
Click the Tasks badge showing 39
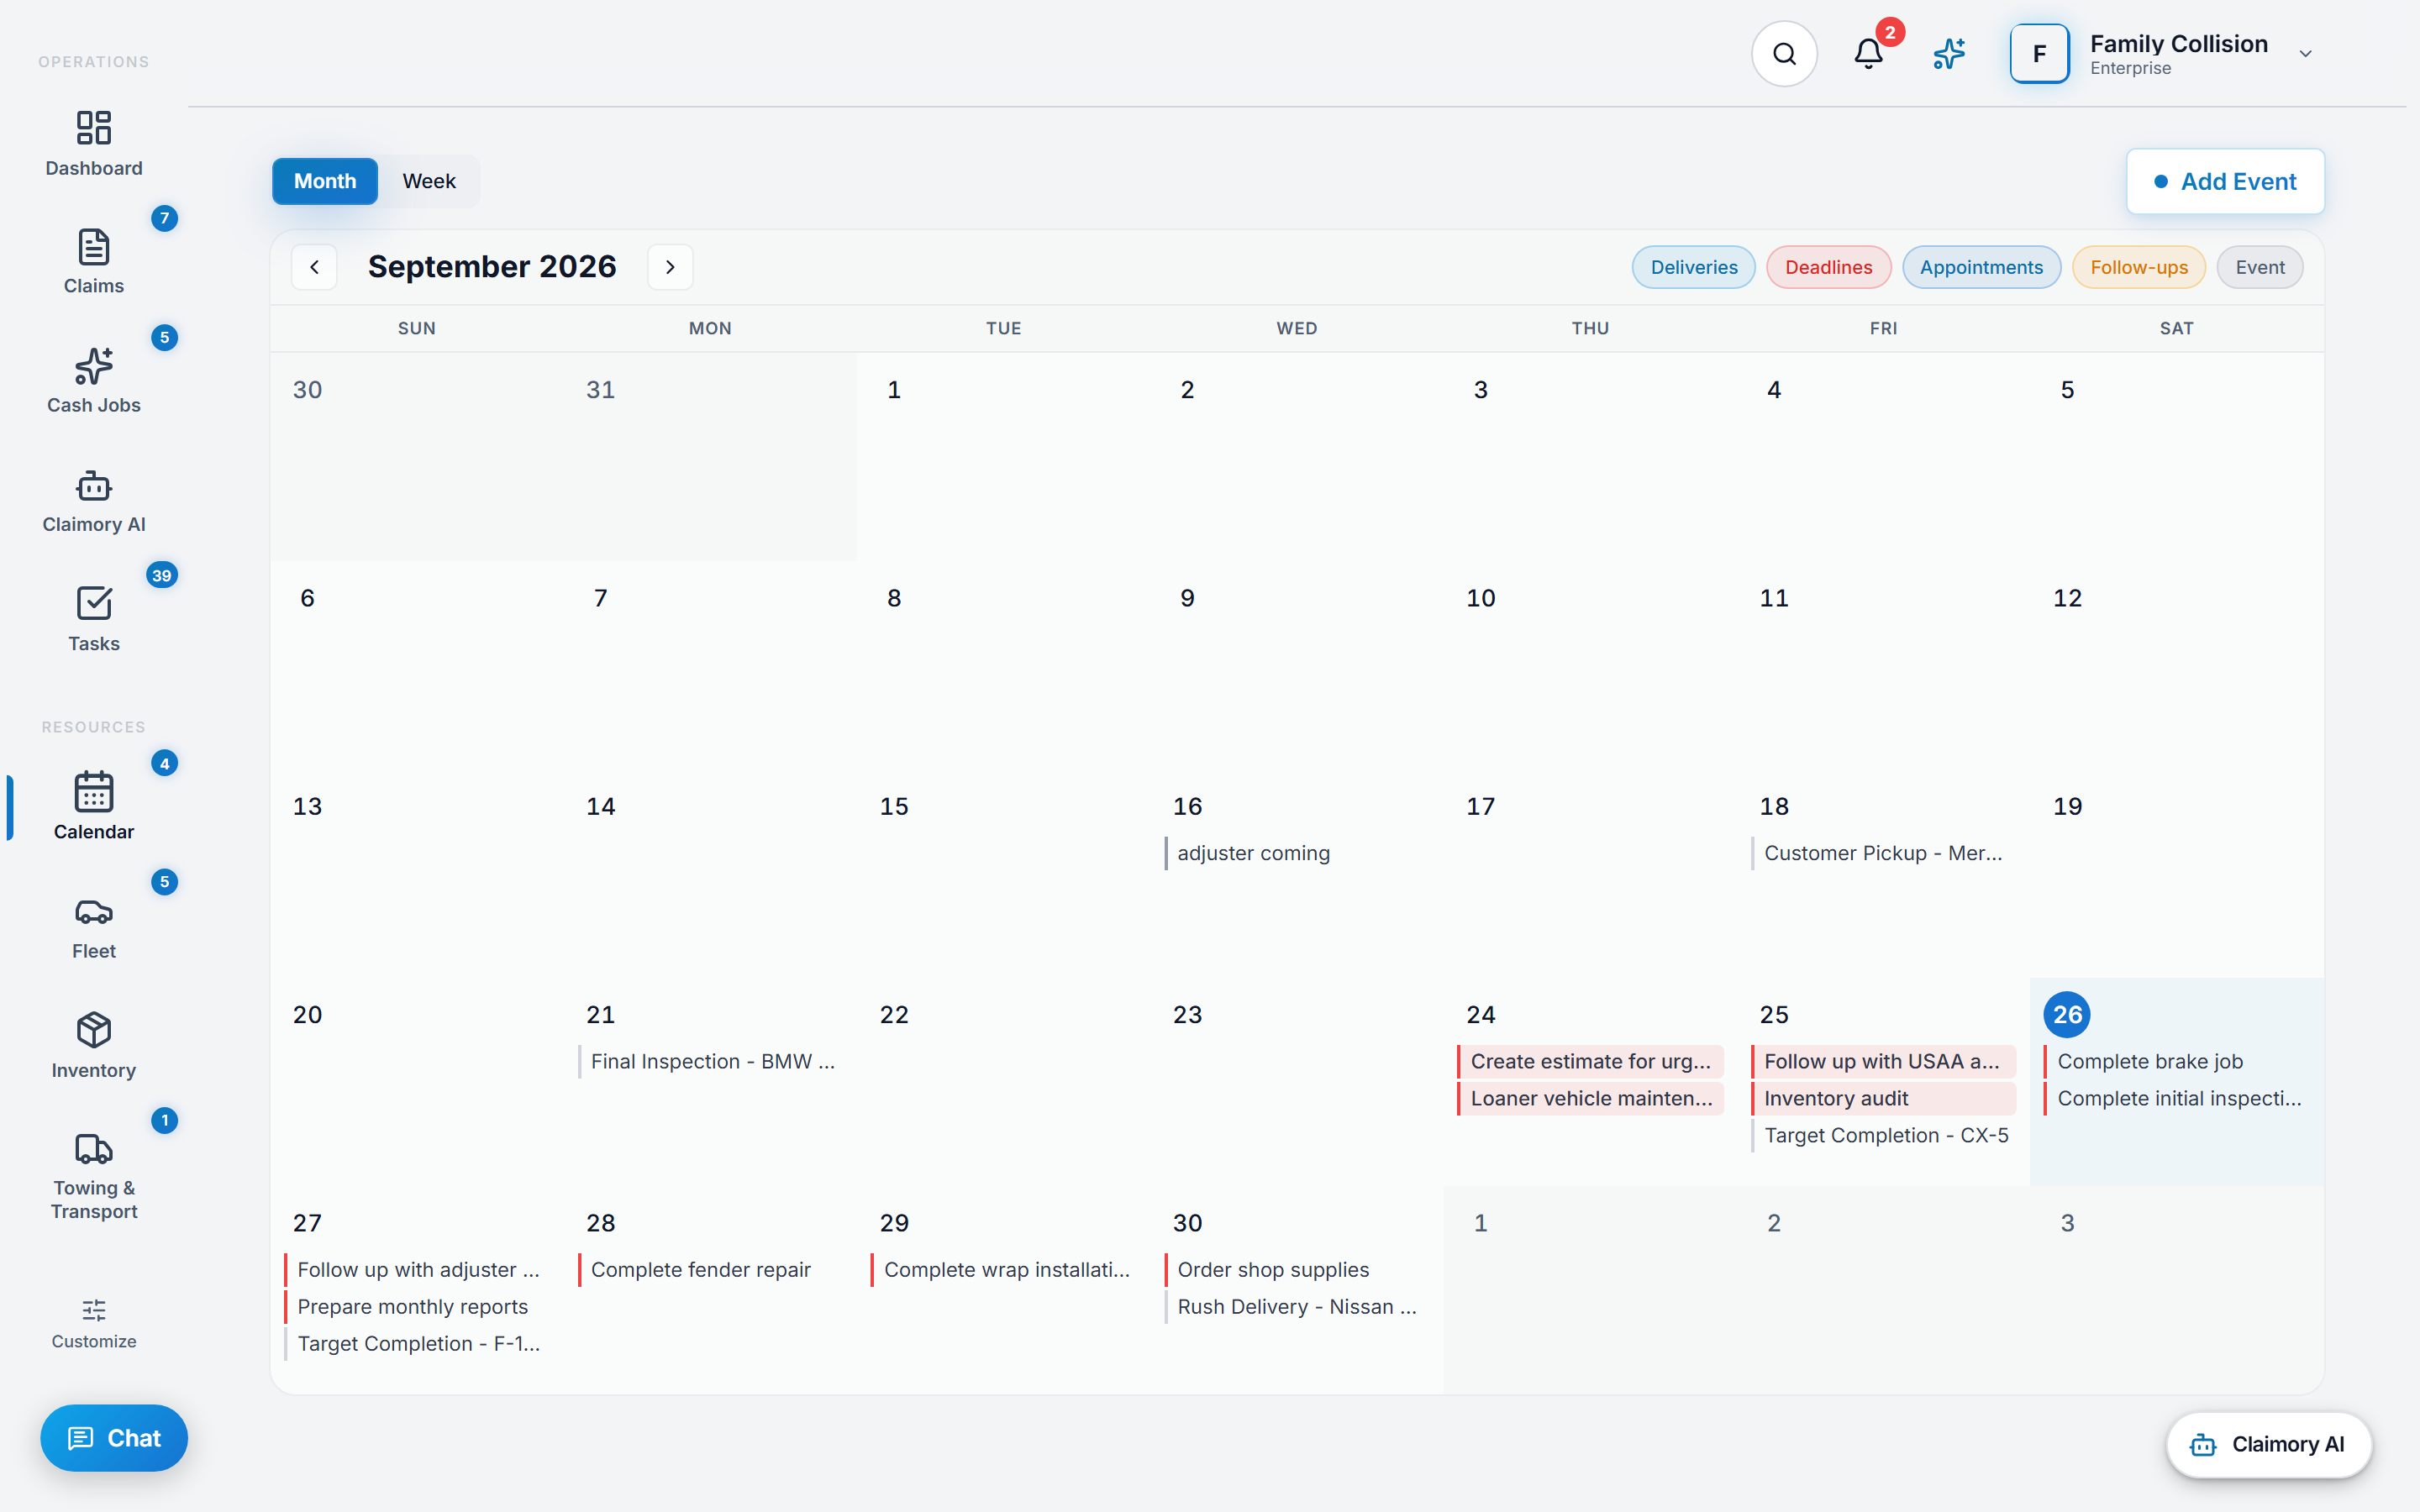(162, 575)
